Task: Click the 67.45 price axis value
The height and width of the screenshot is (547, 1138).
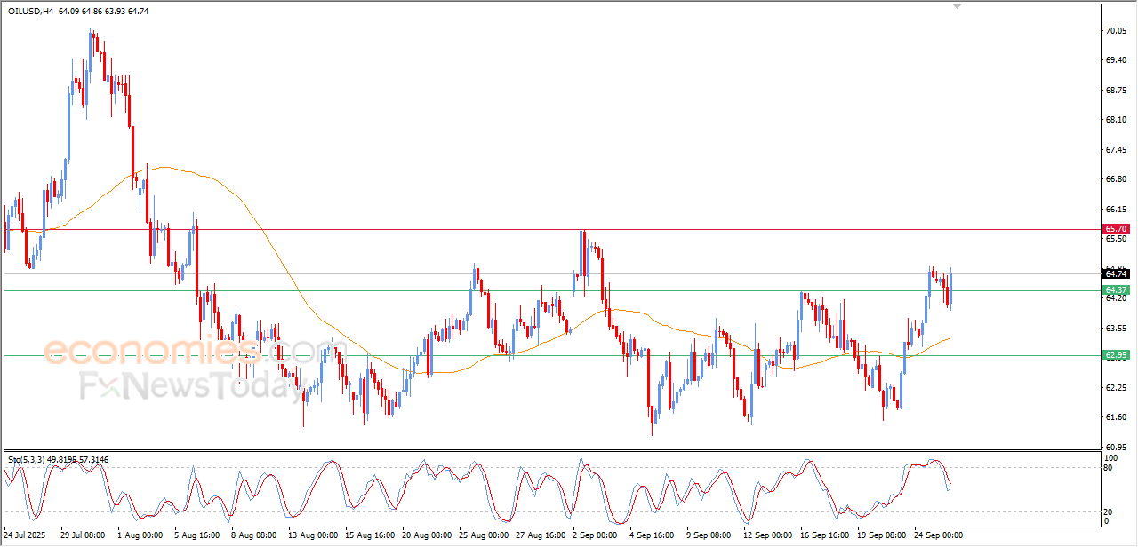Action: click(x=1118, y=149)
